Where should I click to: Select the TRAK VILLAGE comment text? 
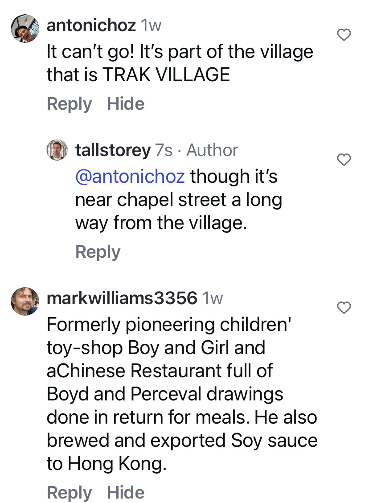click(x=180, y=63)
